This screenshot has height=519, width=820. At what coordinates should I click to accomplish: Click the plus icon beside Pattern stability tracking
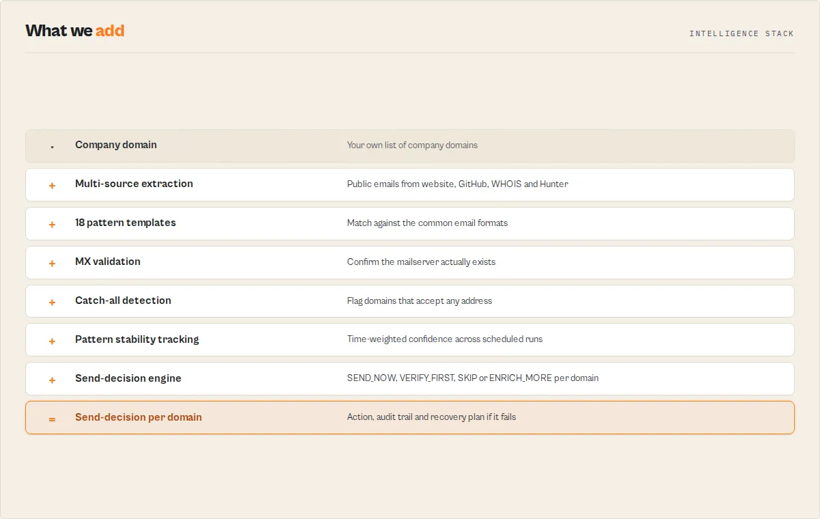(x=52, y=341)
